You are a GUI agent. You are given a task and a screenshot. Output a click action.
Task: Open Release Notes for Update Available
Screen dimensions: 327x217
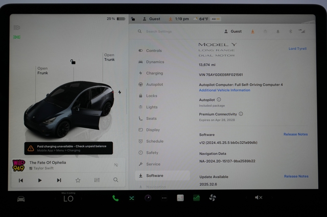click(x=296, y=176)
